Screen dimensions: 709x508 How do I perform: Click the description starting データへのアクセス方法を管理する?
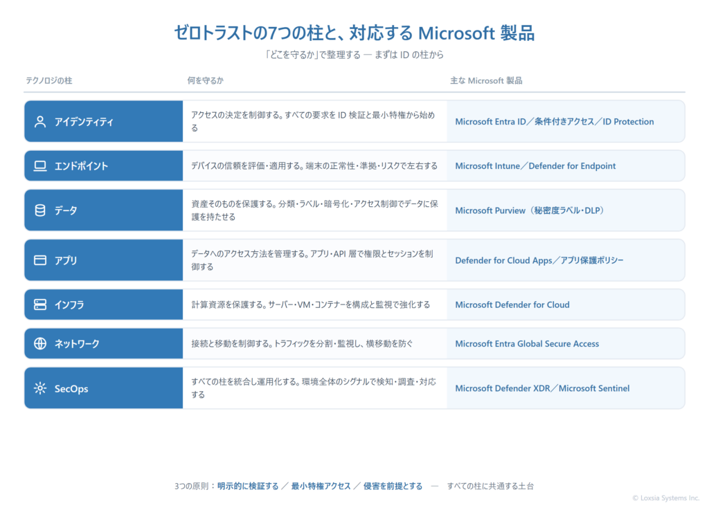[312, 260]
